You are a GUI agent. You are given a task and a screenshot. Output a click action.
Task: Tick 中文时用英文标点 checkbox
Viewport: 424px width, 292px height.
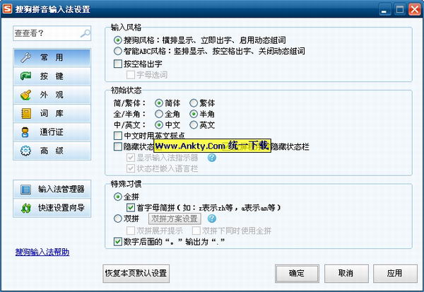pos(118,136)
